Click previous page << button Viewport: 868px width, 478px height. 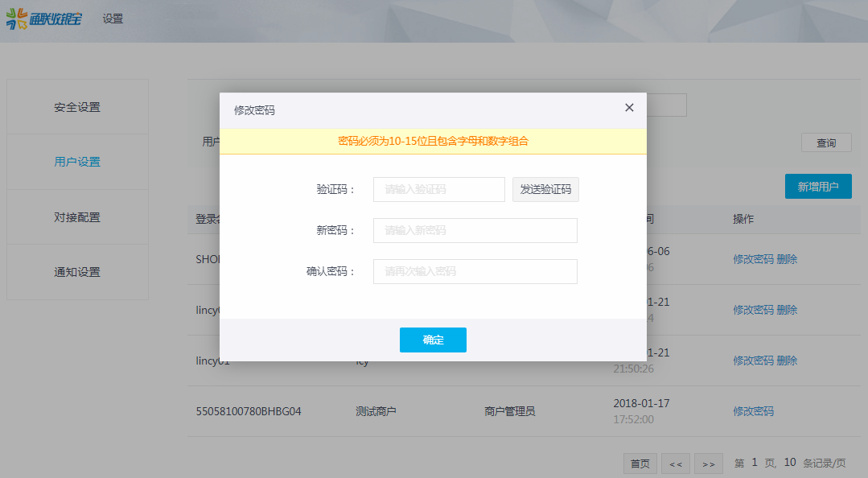(x=676, y=464)
